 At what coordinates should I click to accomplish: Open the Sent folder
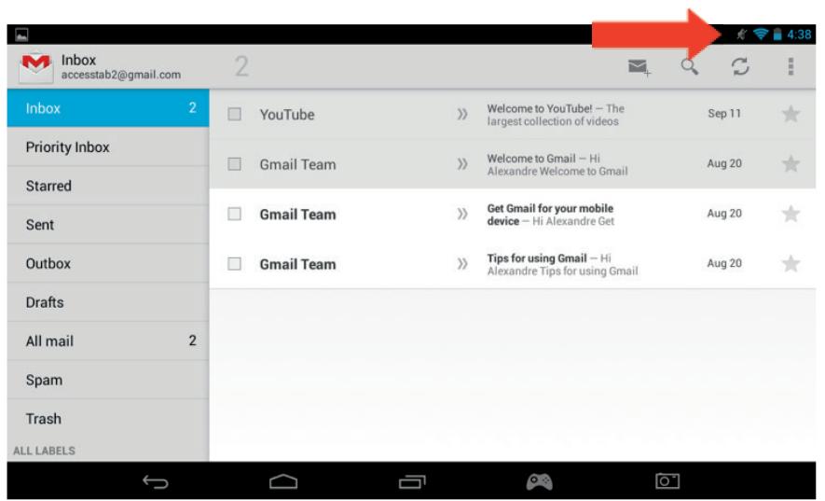click(108, 225)
